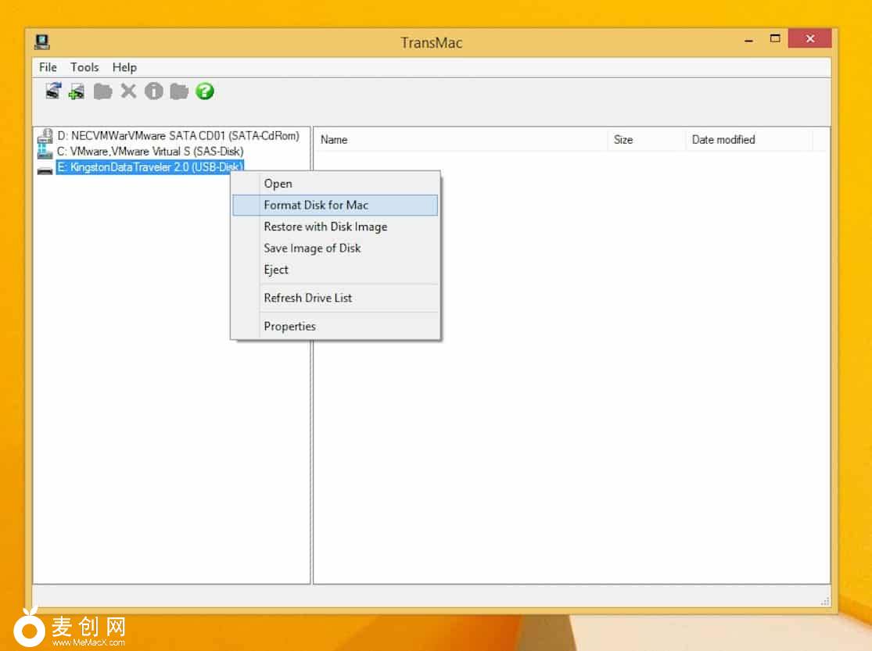The height and width of the screenshot is (651, 872).
Task: Open the Help menu
Action: coord(124,67)
